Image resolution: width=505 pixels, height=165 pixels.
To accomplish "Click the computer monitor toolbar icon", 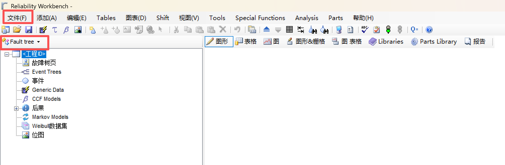I will (339, 30).
